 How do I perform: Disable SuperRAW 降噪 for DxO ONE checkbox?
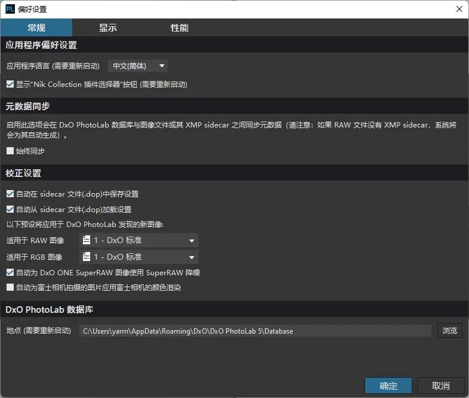10,272
